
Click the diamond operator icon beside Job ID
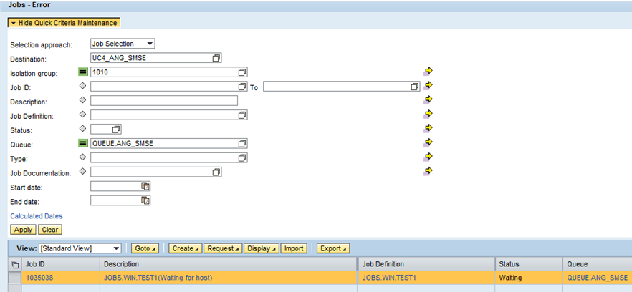click(x=83, y=86)
